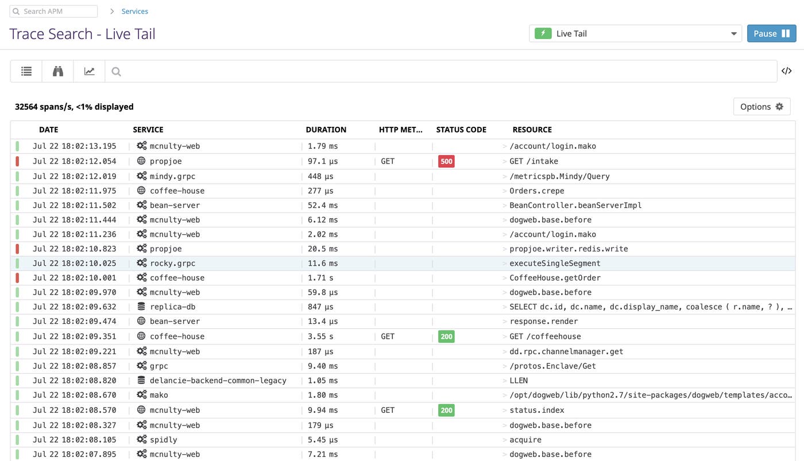Sort by the DURATION column header
Viewport: 804px width, 461px height.
[326, 130]
